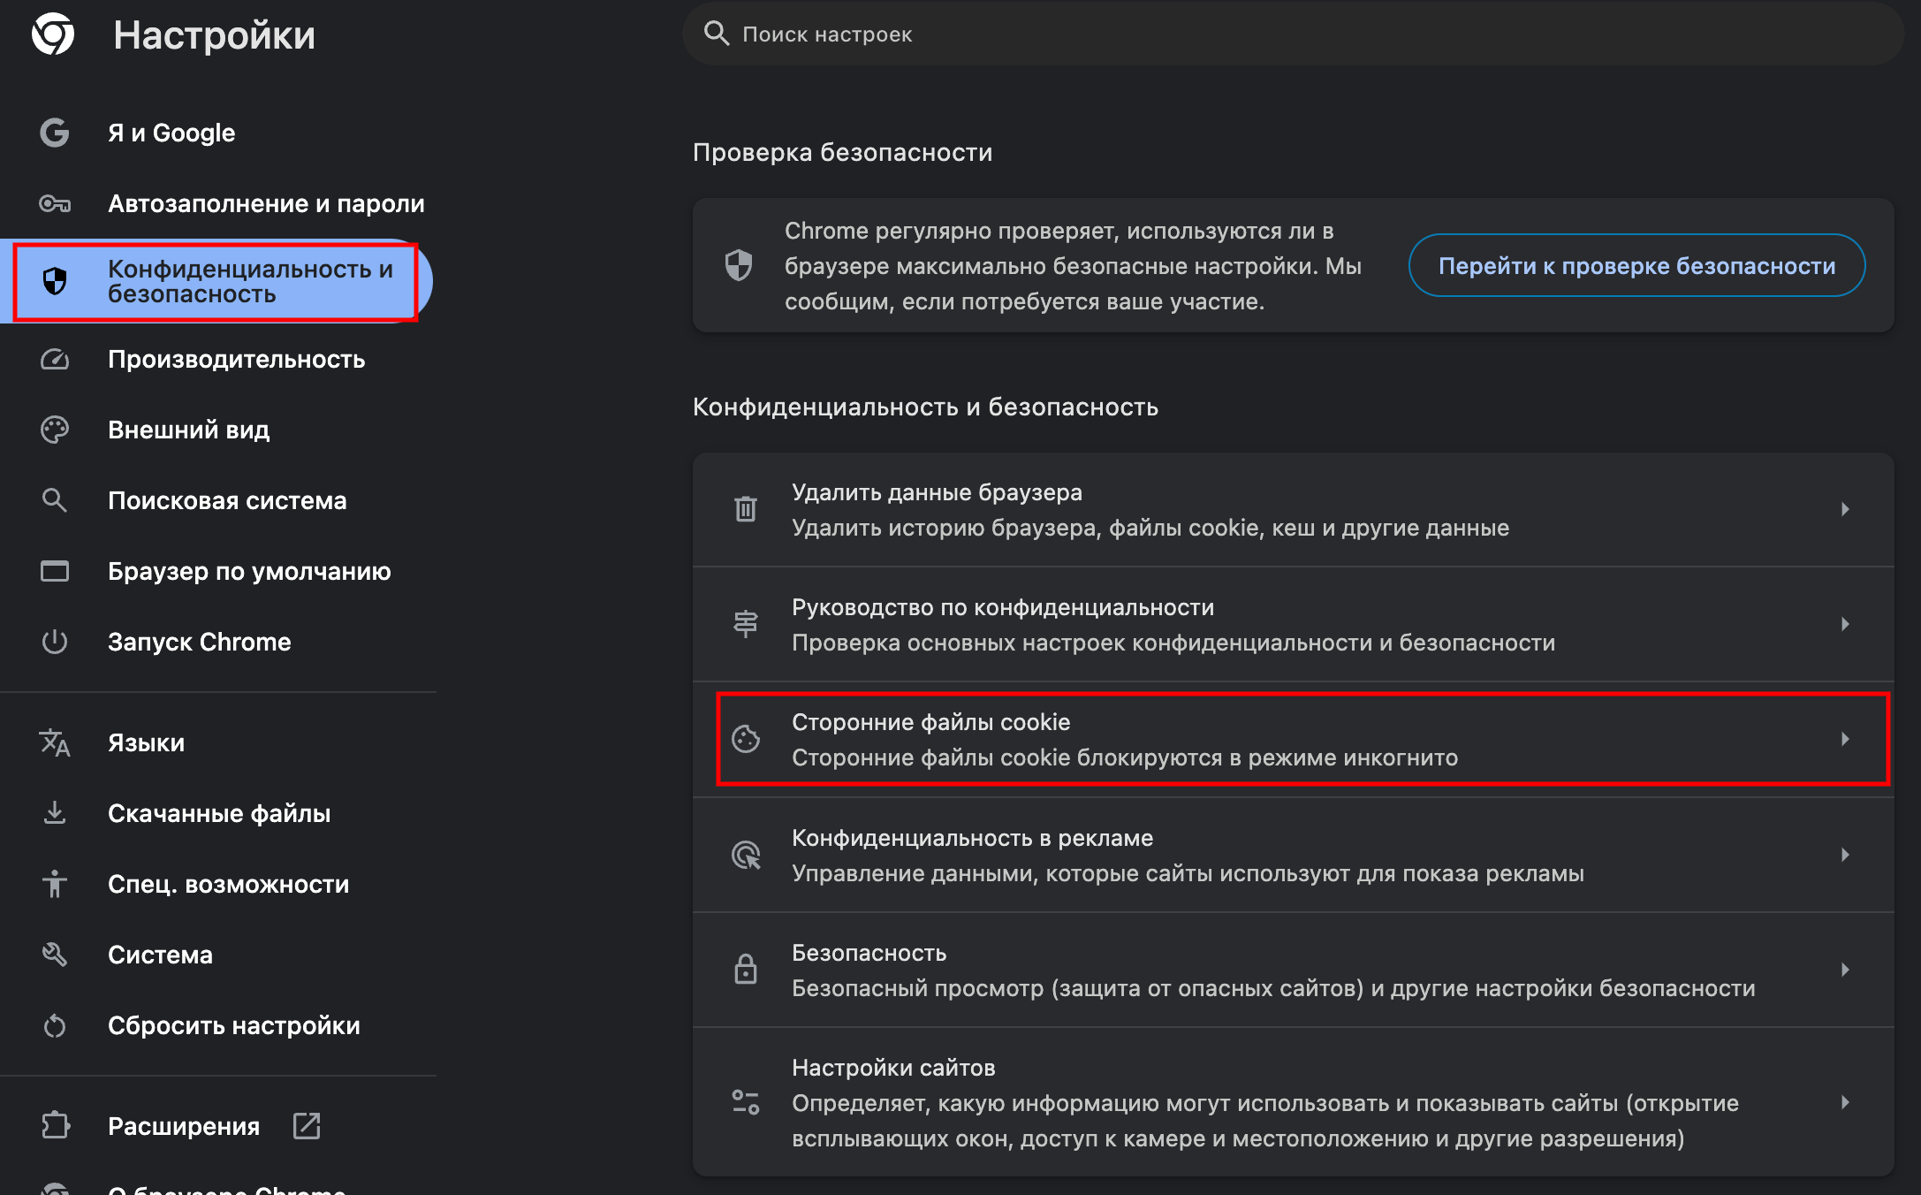Select Скачанные файлы in the sidebar
Viewport: 1921px width, 1195px height.
[x=219, y=813]
